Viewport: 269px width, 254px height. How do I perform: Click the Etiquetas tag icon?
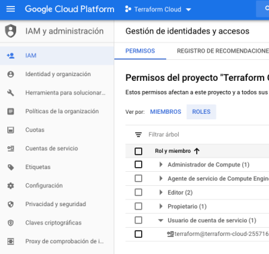(11, 167)
